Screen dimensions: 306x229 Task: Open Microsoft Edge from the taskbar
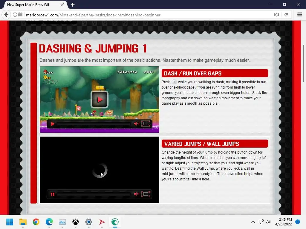pyautogui.click(x=49, y=222)
